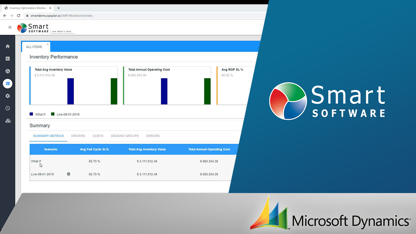Switch to the SUMMARY METRICS tab
The image size is (416, 234).
pos(48,136)
